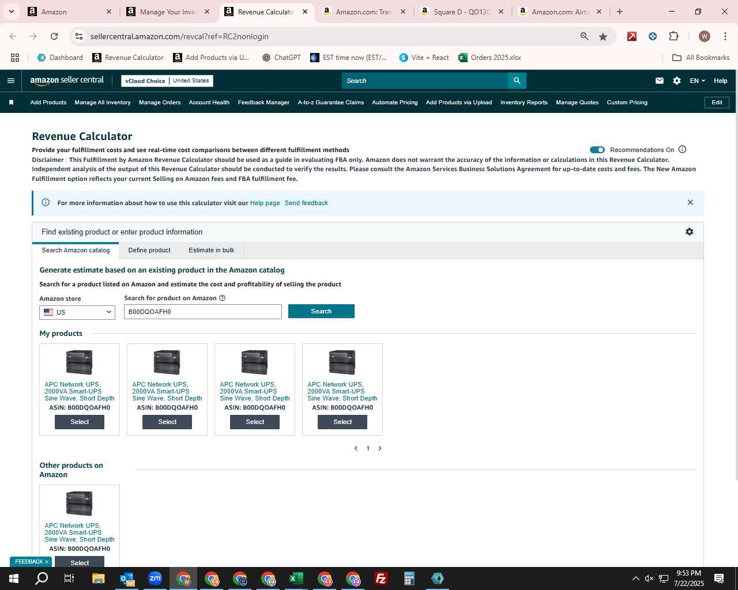This screenshot has height=590, width=738.
Task: Open Zoom from the taskbar
Action: [x=155, y=578]
